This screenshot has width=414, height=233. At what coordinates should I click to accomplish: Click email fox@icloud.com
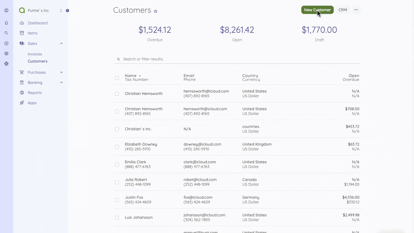[198, 197]
